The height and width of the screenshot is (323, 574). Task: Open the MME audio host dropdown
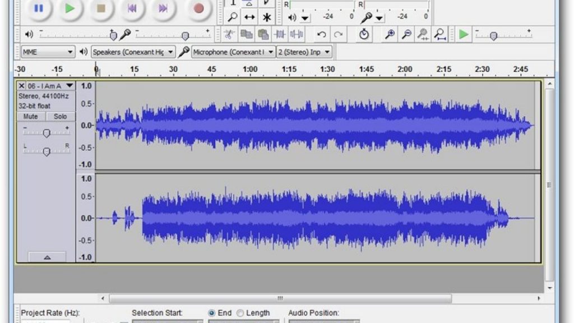point(48,52)
